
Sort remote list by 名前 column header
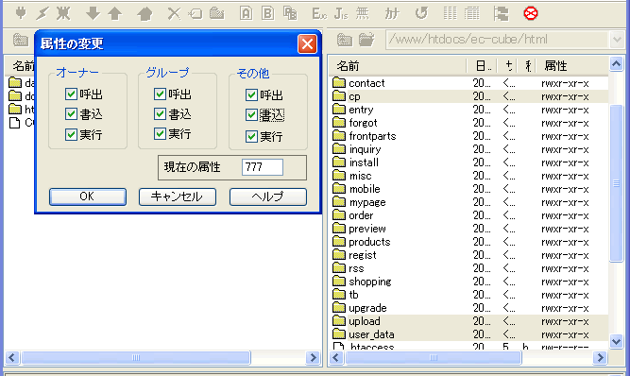click(398, 65)
